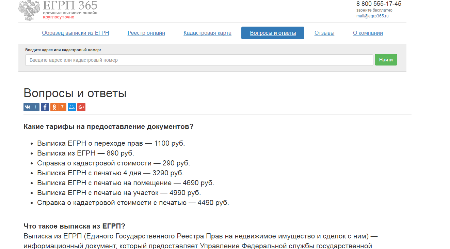Click the Odnoklassniki share counter showing 7

coord(62,107)
